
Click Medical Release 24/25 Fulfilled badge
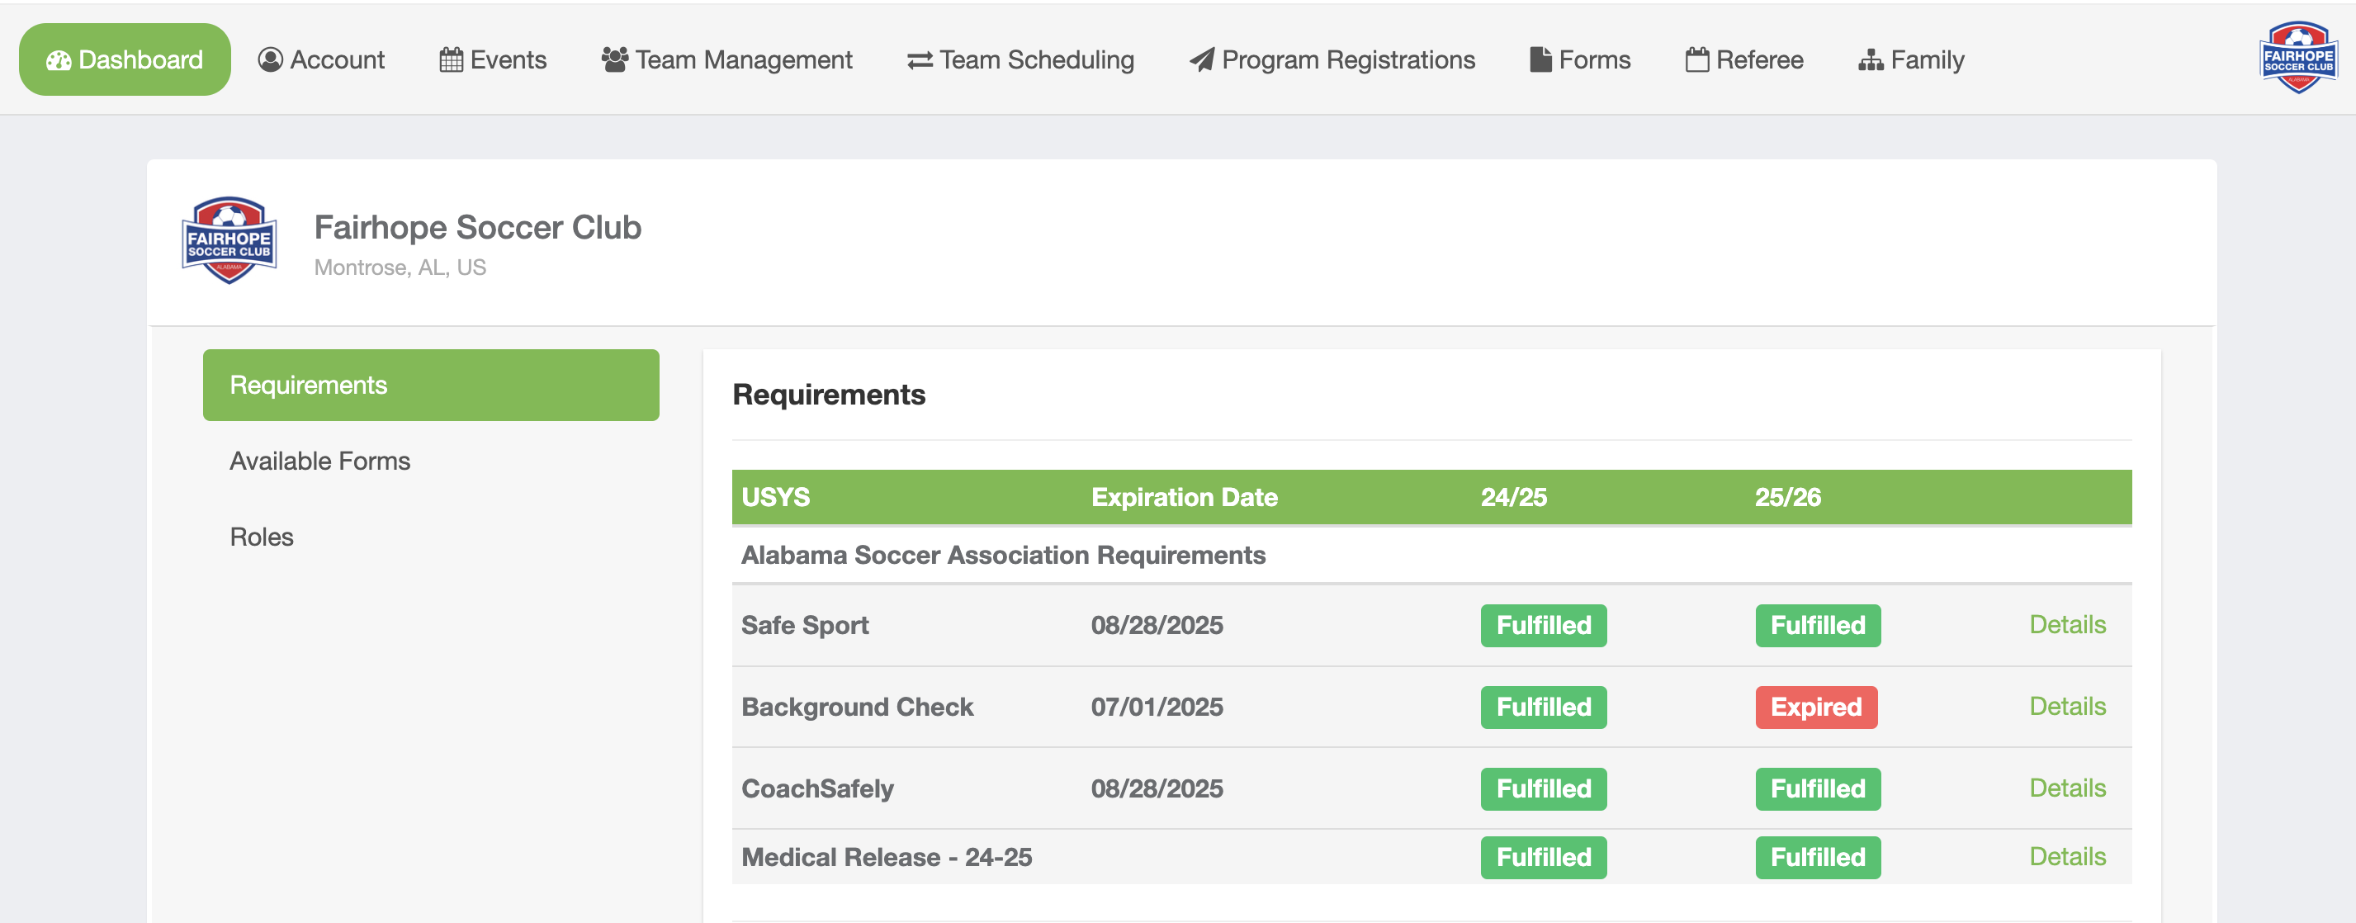[x=1543, y=857]
